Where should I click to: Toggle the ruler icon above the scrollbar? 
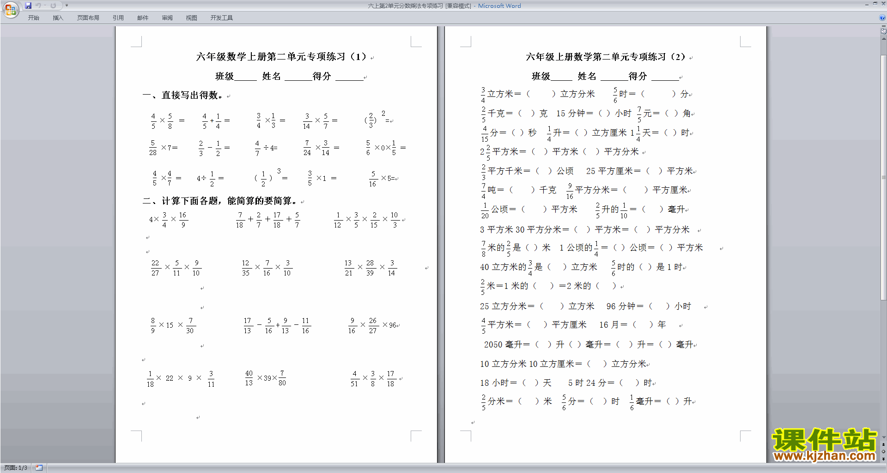pyautogui.click(x=883, y=31)
